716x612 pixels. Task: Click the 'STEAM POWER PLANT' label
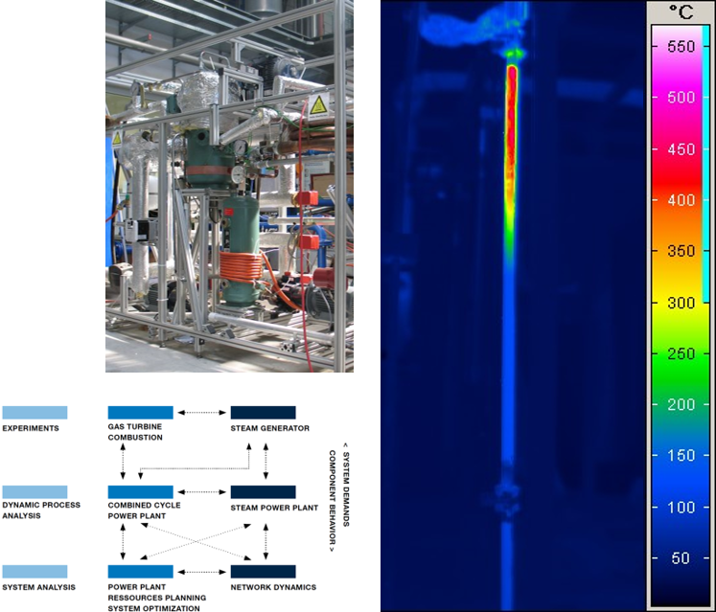click(274, 508)
